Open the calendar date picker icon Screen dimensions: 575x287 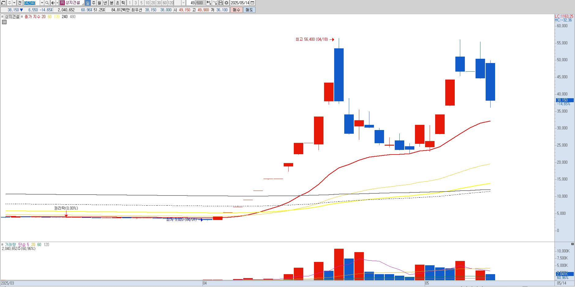252,3
